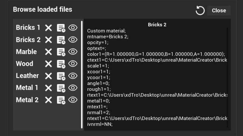The width and height of the screenshot is (243, 136).
Task: Click the Wood file document icon
Action: click(x=61, y=64)
